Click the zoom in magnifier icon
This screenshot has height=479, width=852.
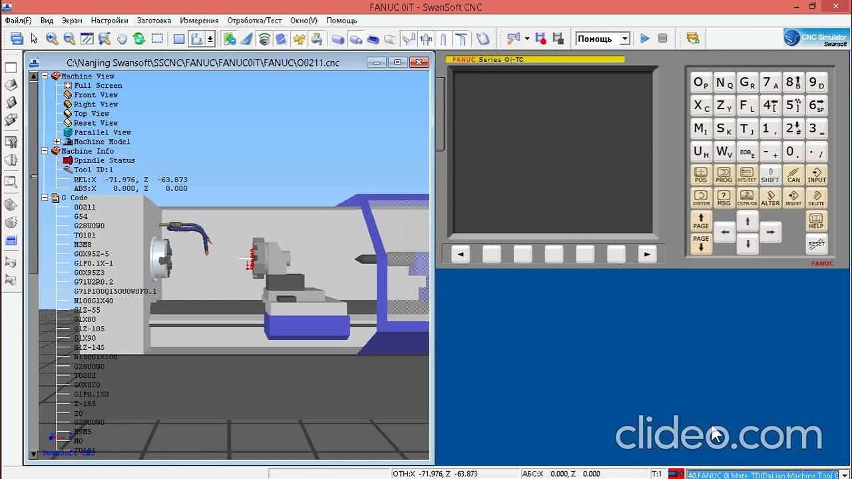click(x=52, y=39)
